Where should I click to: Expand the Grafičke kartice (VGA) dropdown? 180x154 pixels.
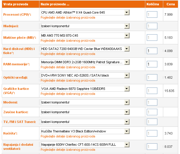85,89
